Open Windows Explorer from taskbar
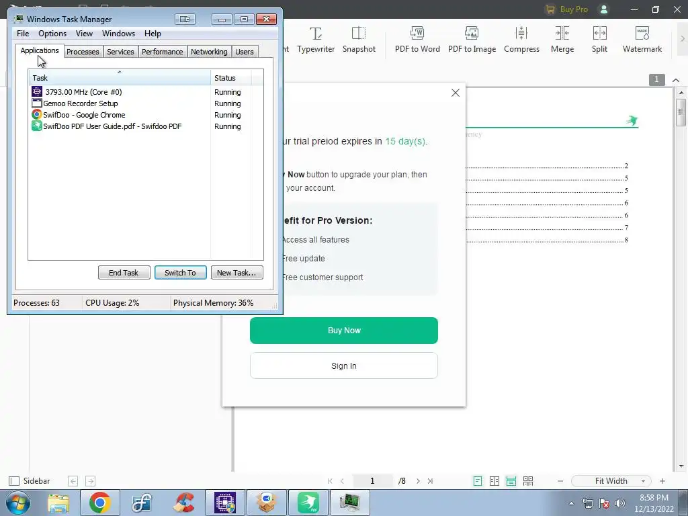 click(58, 503)
